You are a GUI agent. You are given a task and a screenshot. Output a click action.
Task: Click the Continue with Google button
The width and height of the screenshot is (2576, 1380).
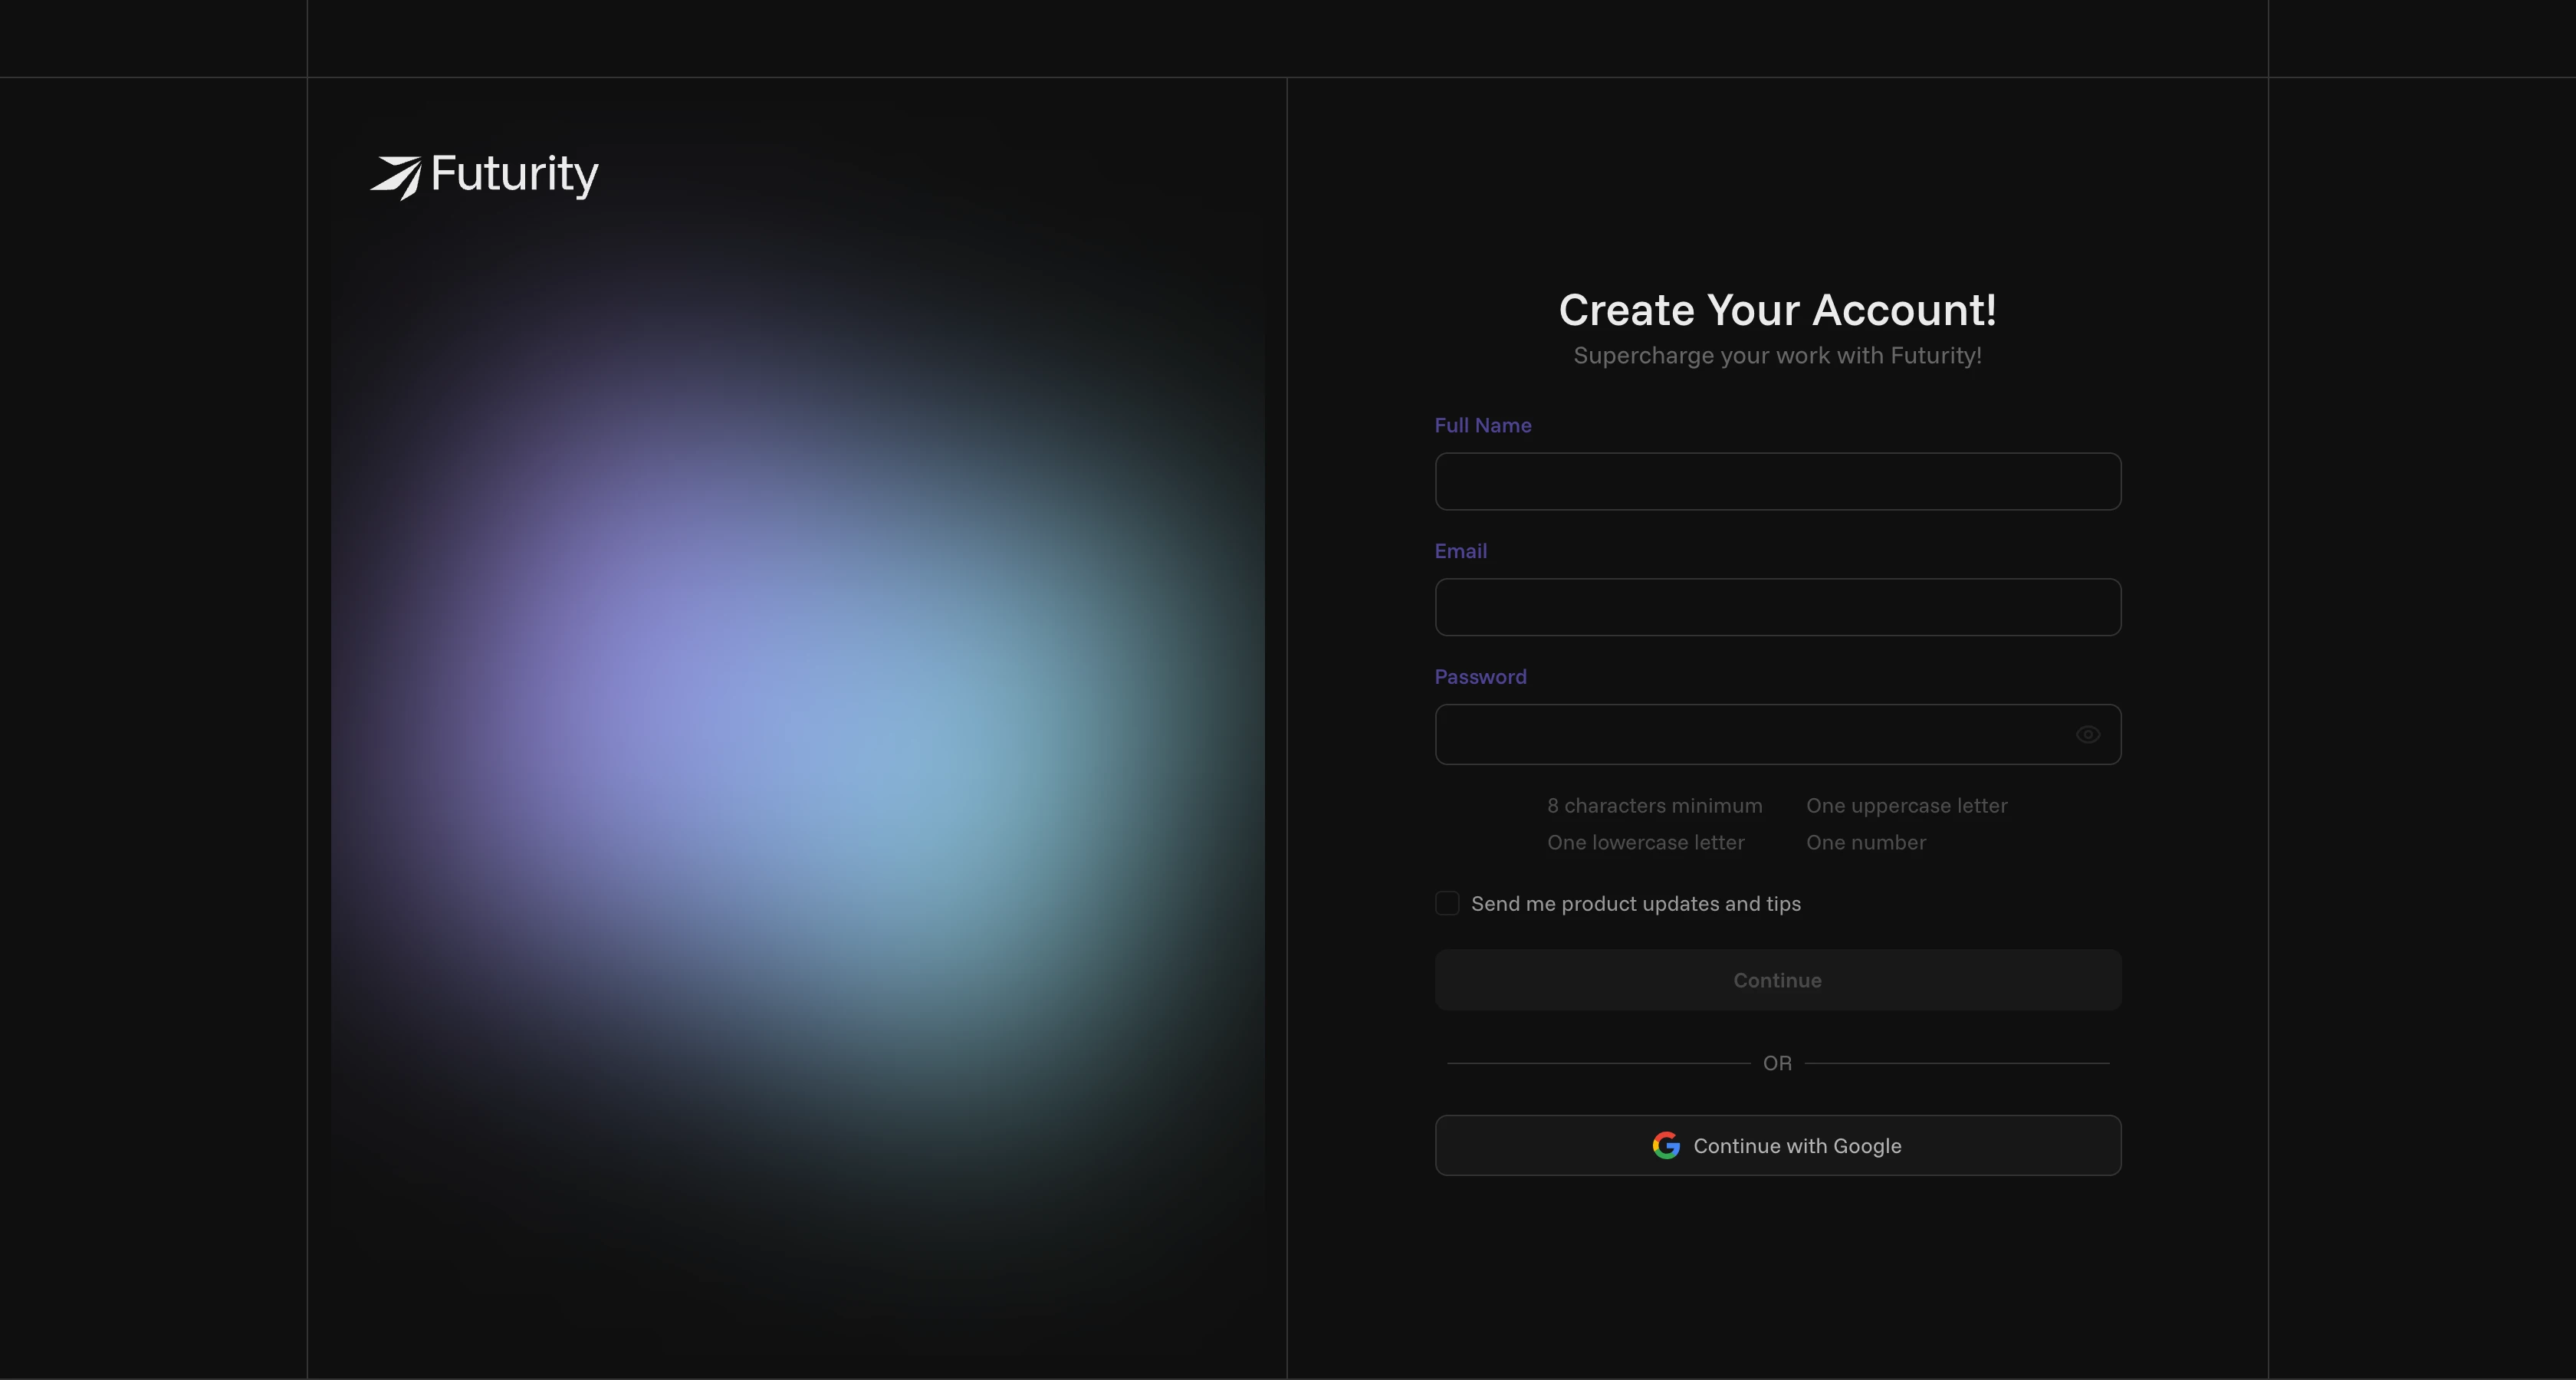1778,1145
